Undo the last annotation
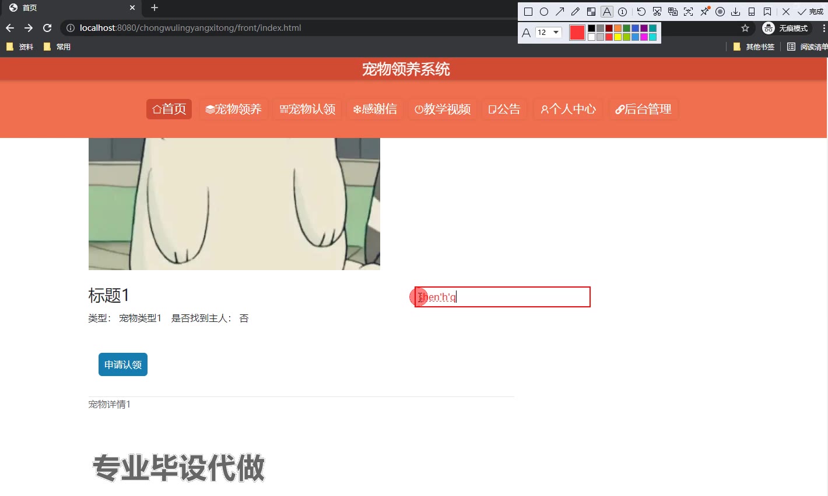 (x=641, y=12)
